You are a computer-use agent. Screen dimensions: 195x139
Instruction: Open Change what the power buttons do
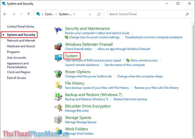[x=88, y=76]
